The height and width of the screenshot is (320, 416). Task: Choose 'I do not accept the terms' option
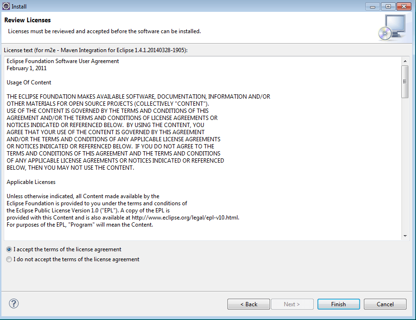click(9, 259)
